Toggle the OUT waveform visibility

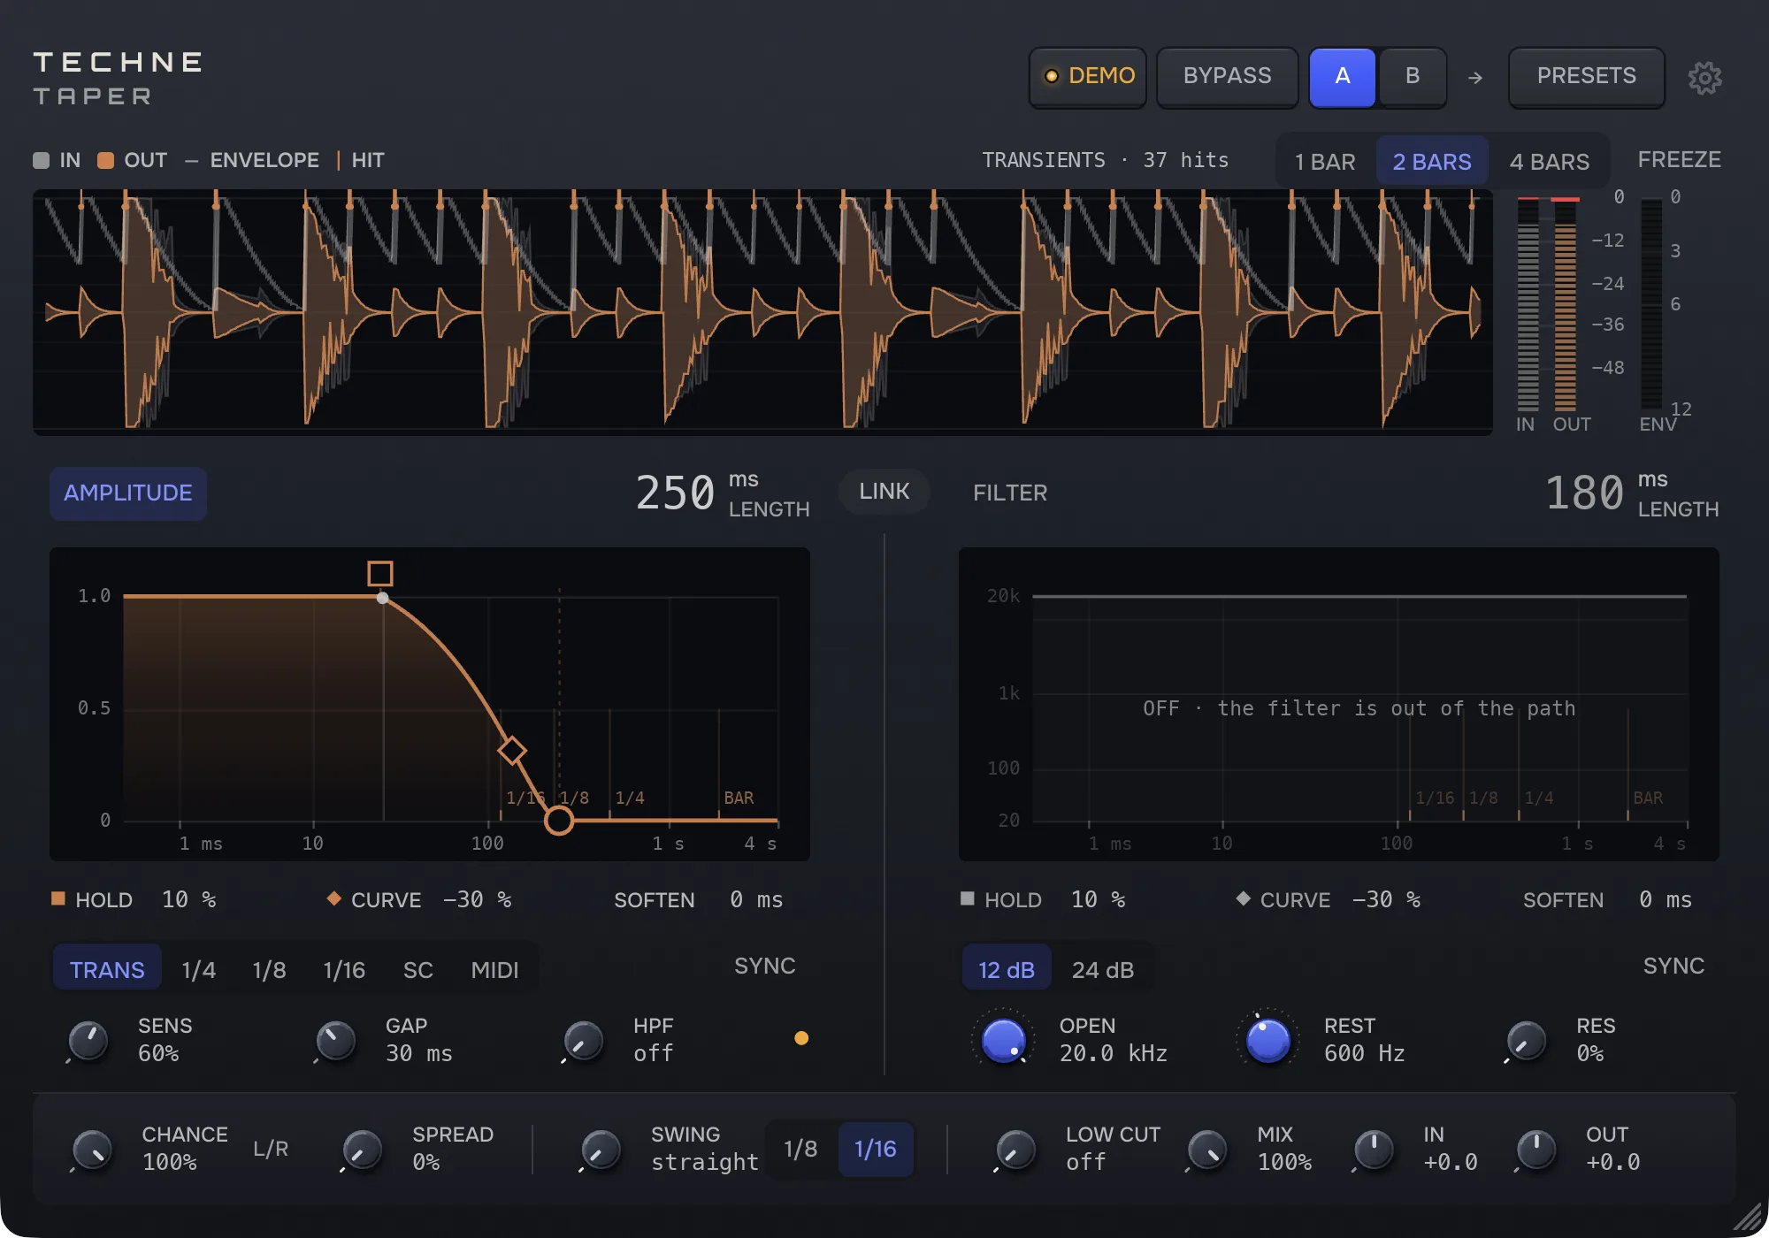[132, 160]
